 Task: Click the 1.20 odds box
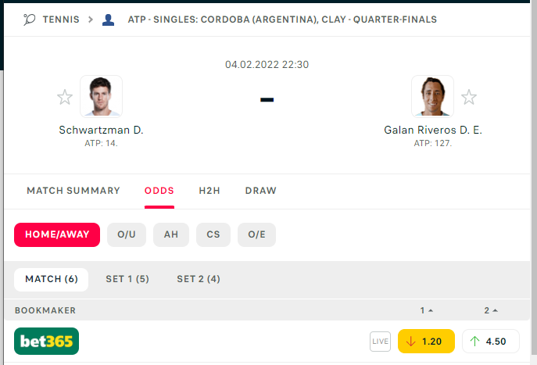coord(426,342)
